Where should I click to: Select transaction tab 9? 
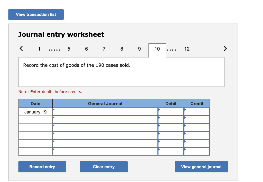tap(139, 49)
